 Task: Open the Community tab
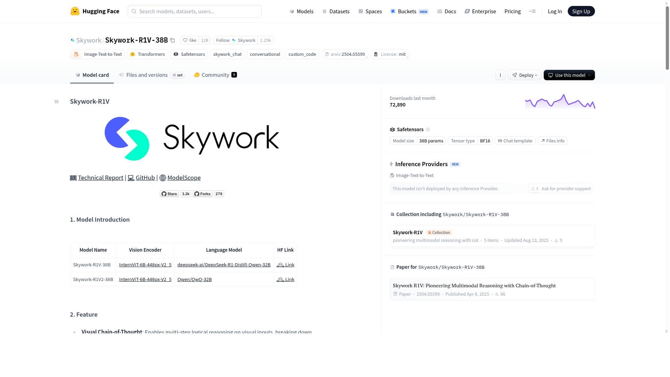point(215,75)
